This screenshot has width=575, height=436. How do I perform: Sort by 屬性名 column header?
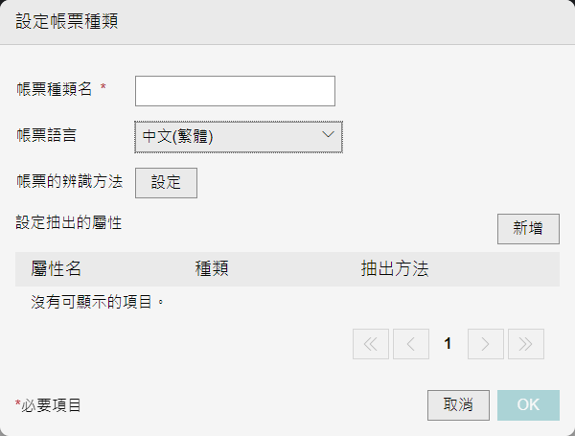[56, 268]
